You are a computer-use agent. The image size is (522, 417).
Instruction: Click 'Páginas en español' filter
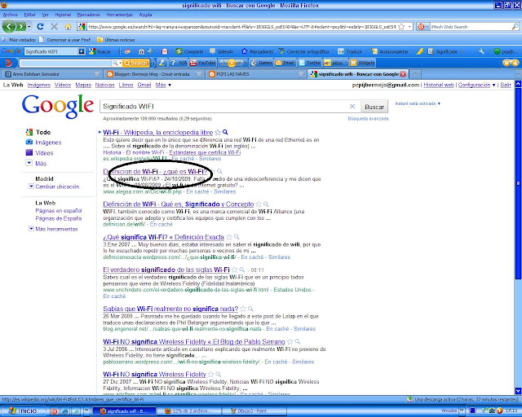pos(59,211)
